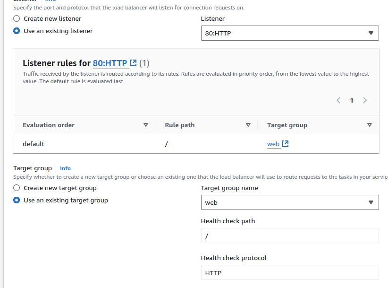This screenshot has width=388, height=288.
Task: Open the 80:HTTP listener link
Action: click(110, 63)
